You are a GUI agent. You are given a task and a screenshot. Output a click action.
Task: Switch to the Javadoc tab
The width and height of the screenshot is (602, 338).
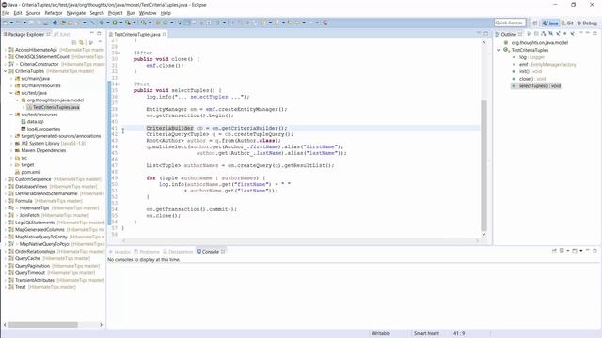[x=119, y=252]
